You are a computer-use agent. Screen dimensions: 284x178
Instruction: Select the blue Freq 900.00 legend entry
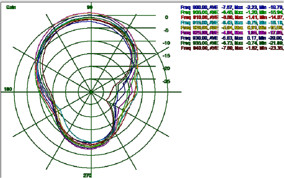[232, 7]
